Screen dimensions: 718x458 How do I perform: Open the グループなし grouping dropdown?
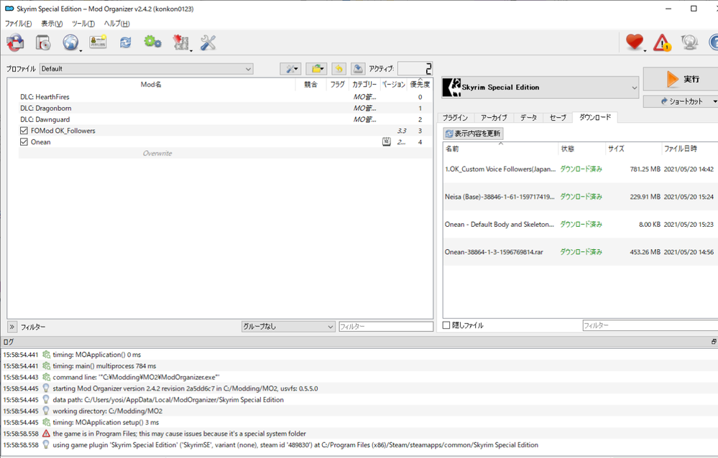(287, 327)
